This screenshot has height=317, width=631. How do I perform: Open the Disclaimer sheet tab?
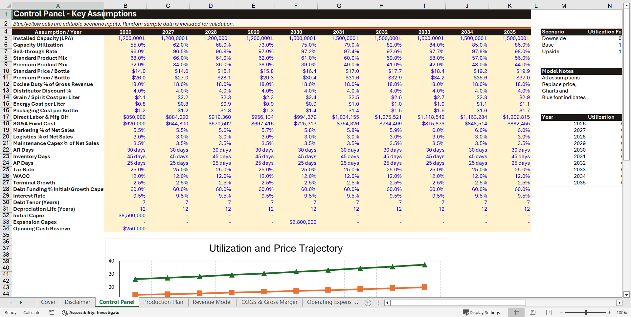78,302
